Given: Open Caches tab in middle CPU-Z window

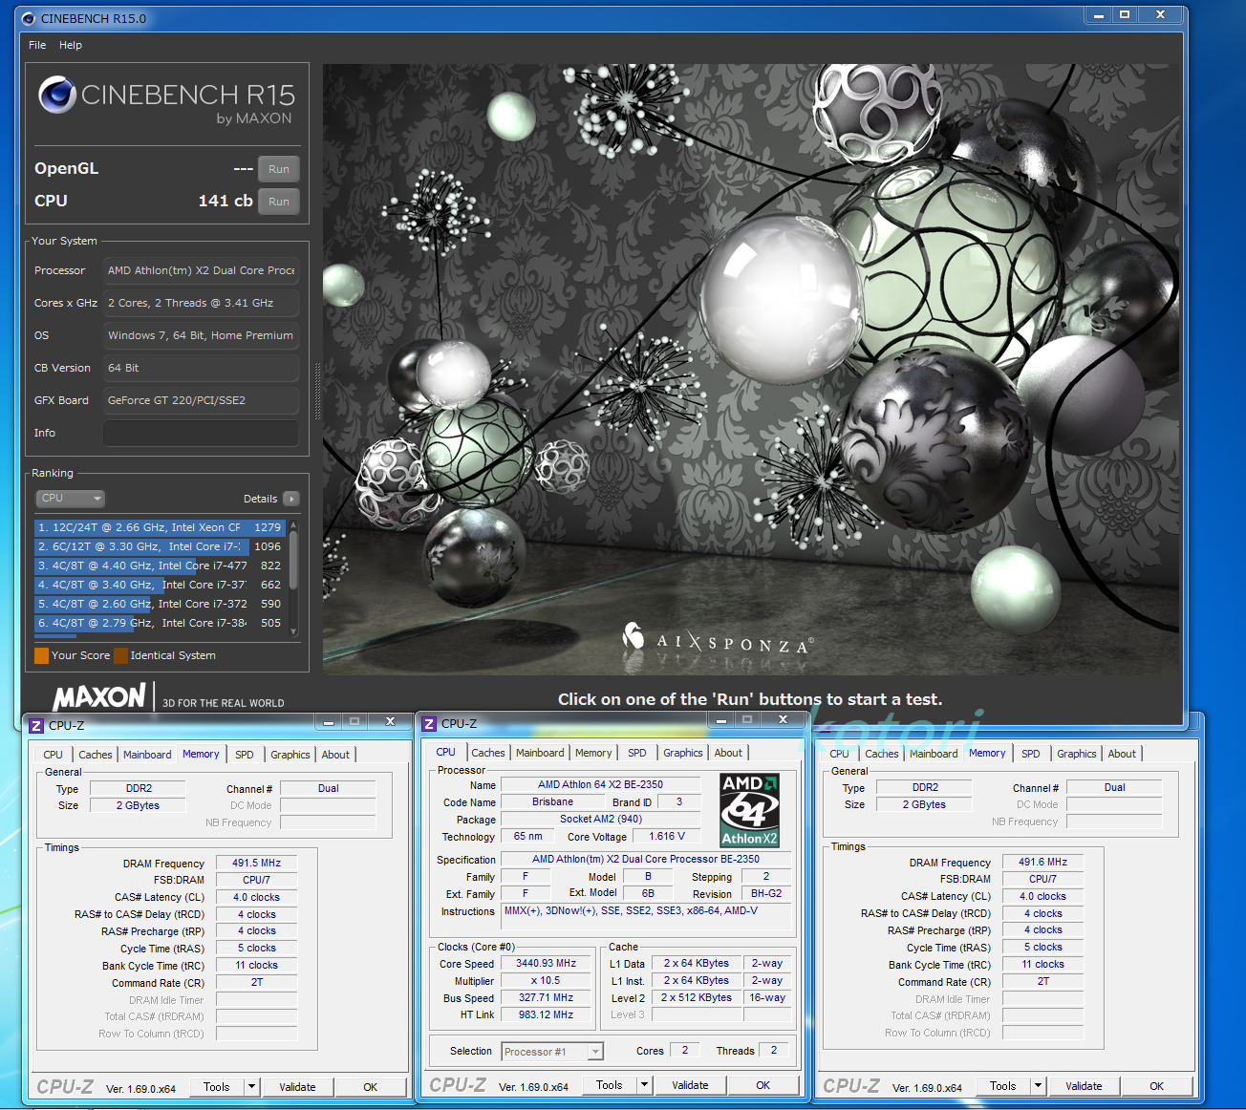Looking at the screenshot, I should tap(488, 753).
